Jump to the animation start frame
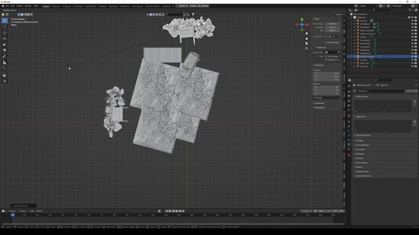Viewport: 419px width, 235px height. click(166, 211)
